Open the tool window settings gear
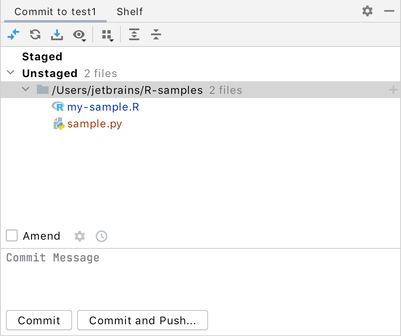Screen dimensions: 401x336 tap(367, 11)
